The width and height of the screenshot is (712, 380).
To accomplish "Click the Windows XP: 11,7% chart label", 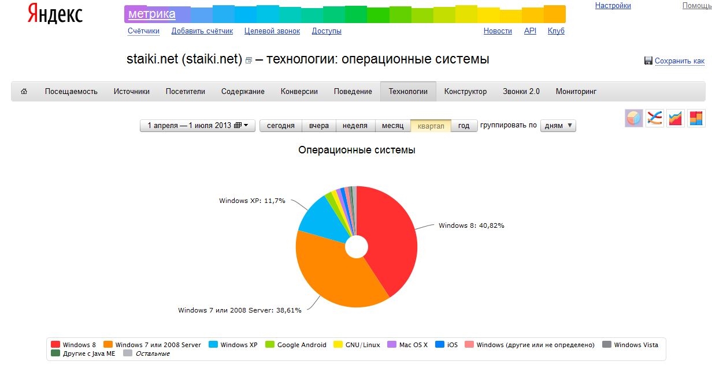I will [252, 201].
